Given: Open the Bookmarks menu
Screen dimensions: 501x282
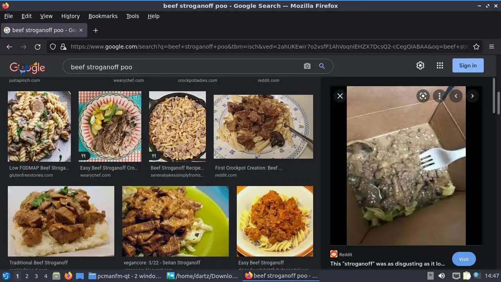Looking at the screenshot, I should click(103, 16).
